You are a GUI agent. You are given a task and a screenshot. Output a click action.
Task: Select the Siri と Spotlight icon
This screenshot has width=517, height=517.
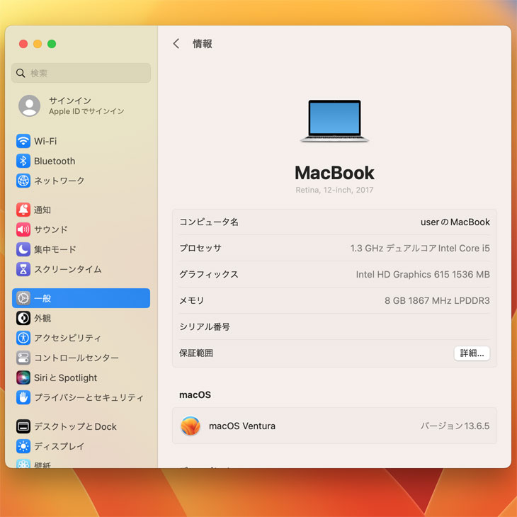23,377
